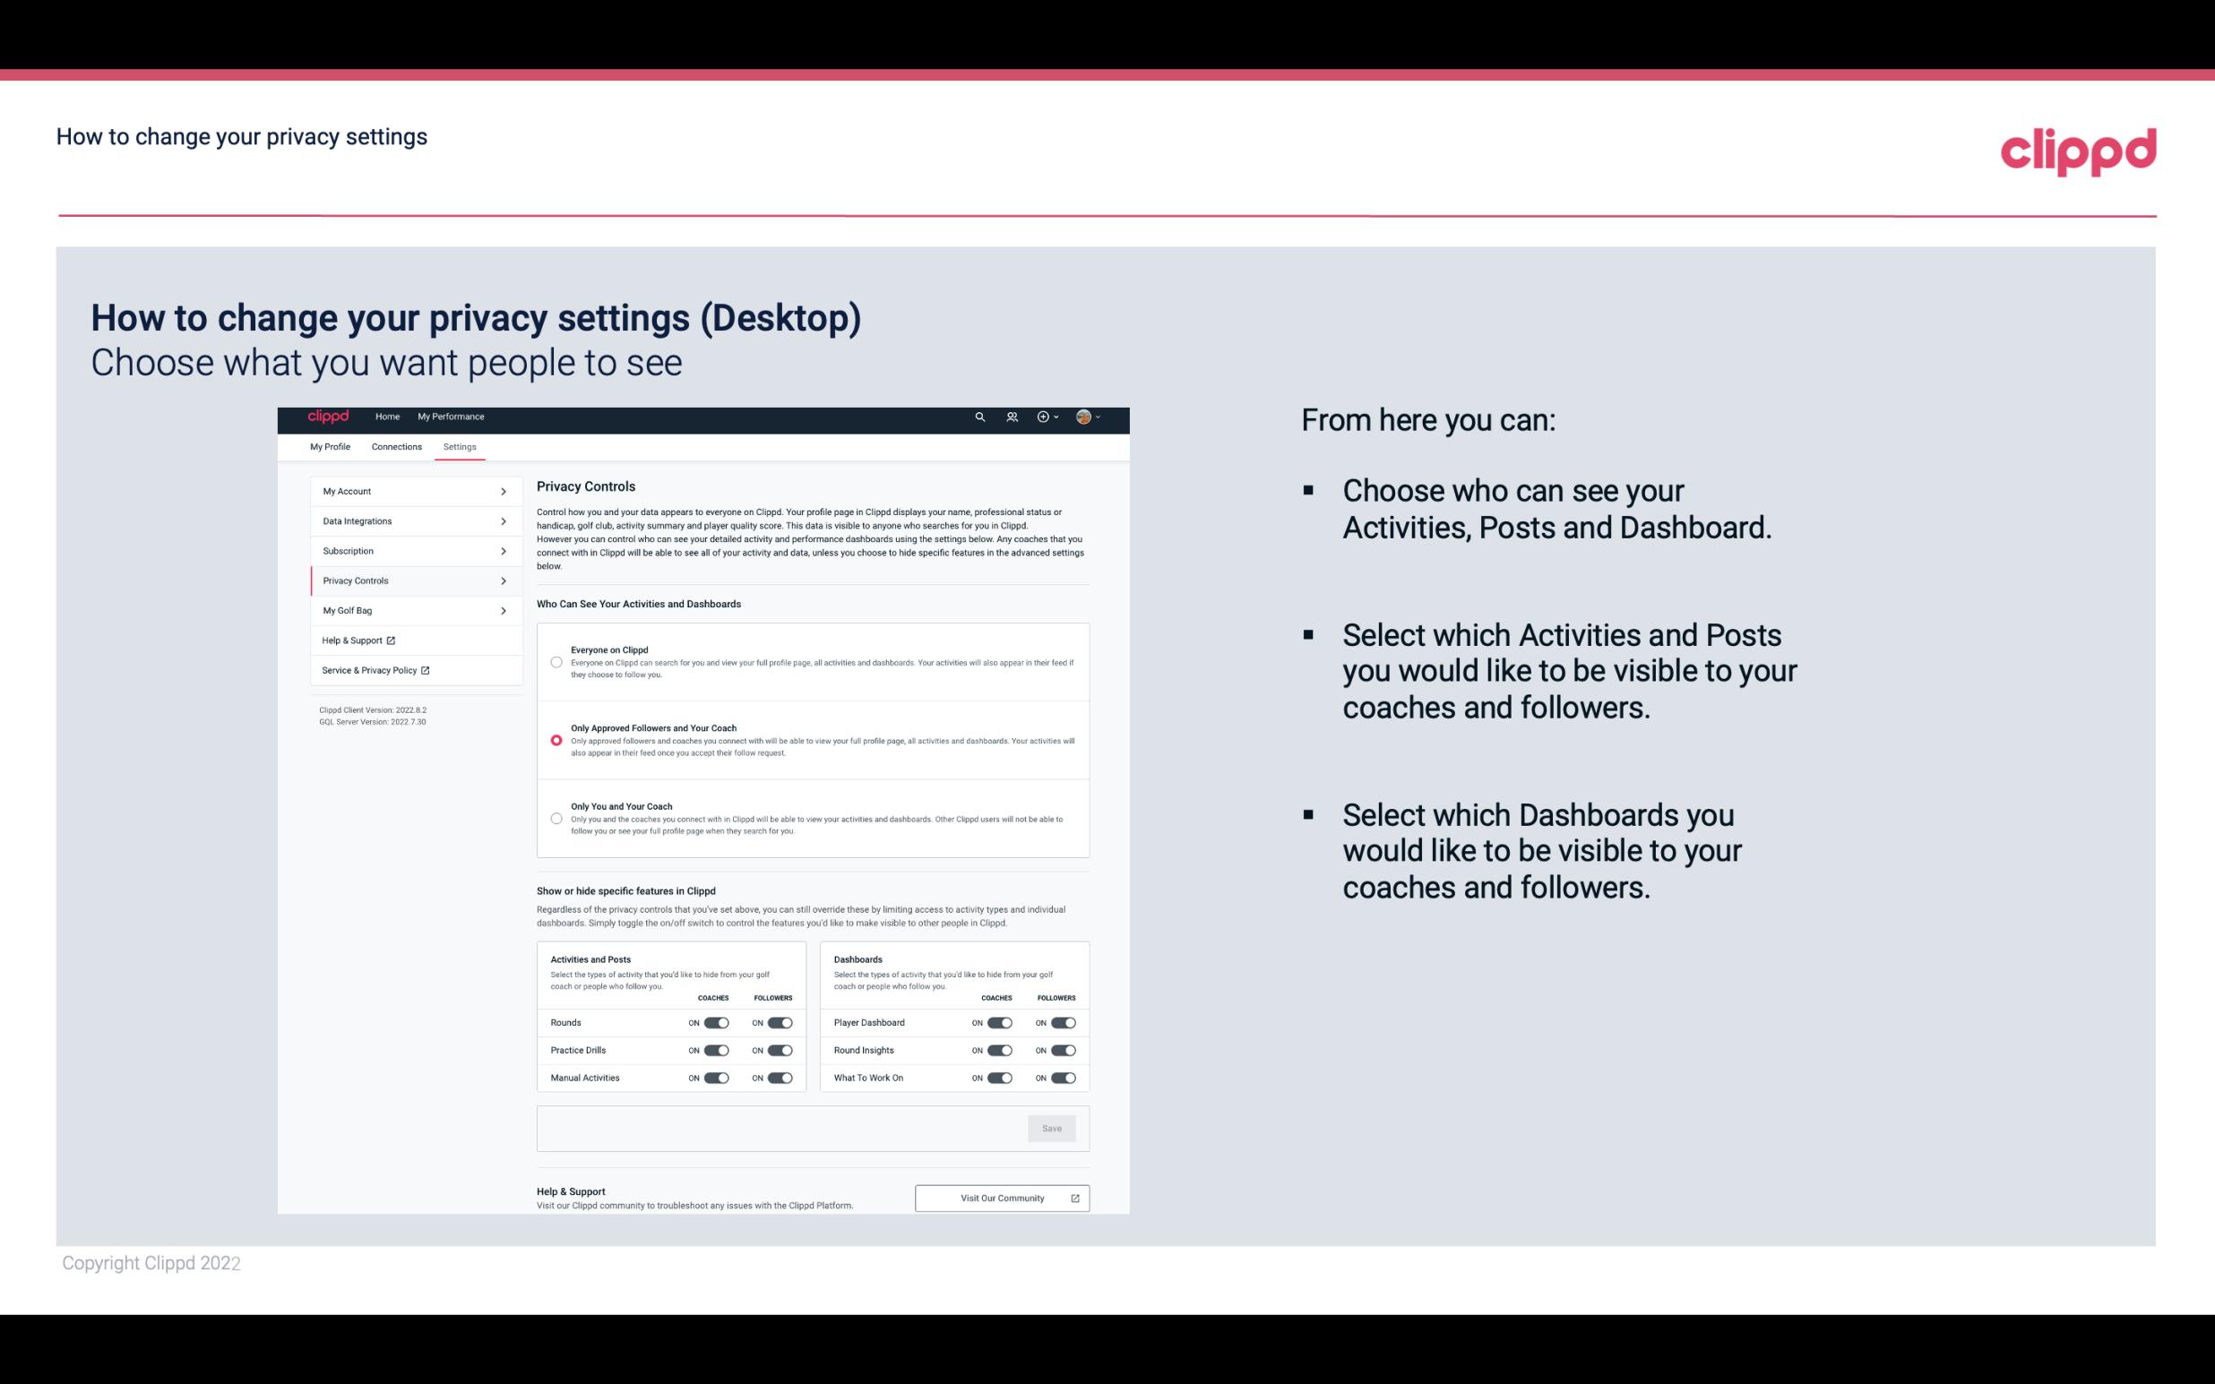This screenshot has width=2215, height=1384.
Task: Click the Save button on Privacy Controls
Action: tap(1051, 1127)
